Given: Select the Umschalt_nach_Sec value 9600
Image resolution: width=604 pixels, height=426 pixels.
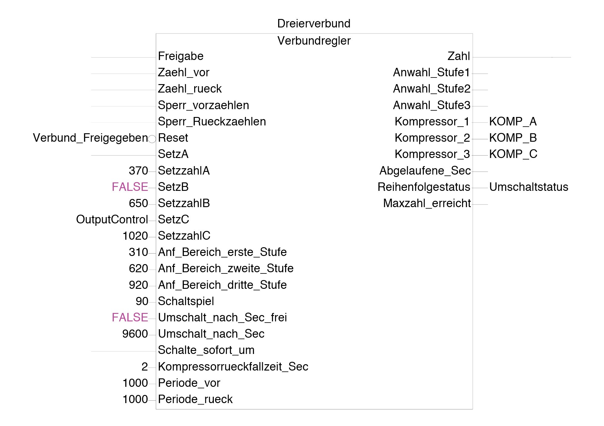Looking at the screenshot, I should pyautogui.click(x=135, y=334).
